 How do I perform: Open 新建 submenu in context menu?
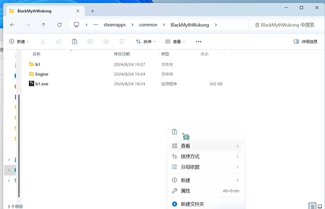click(206, 180)
